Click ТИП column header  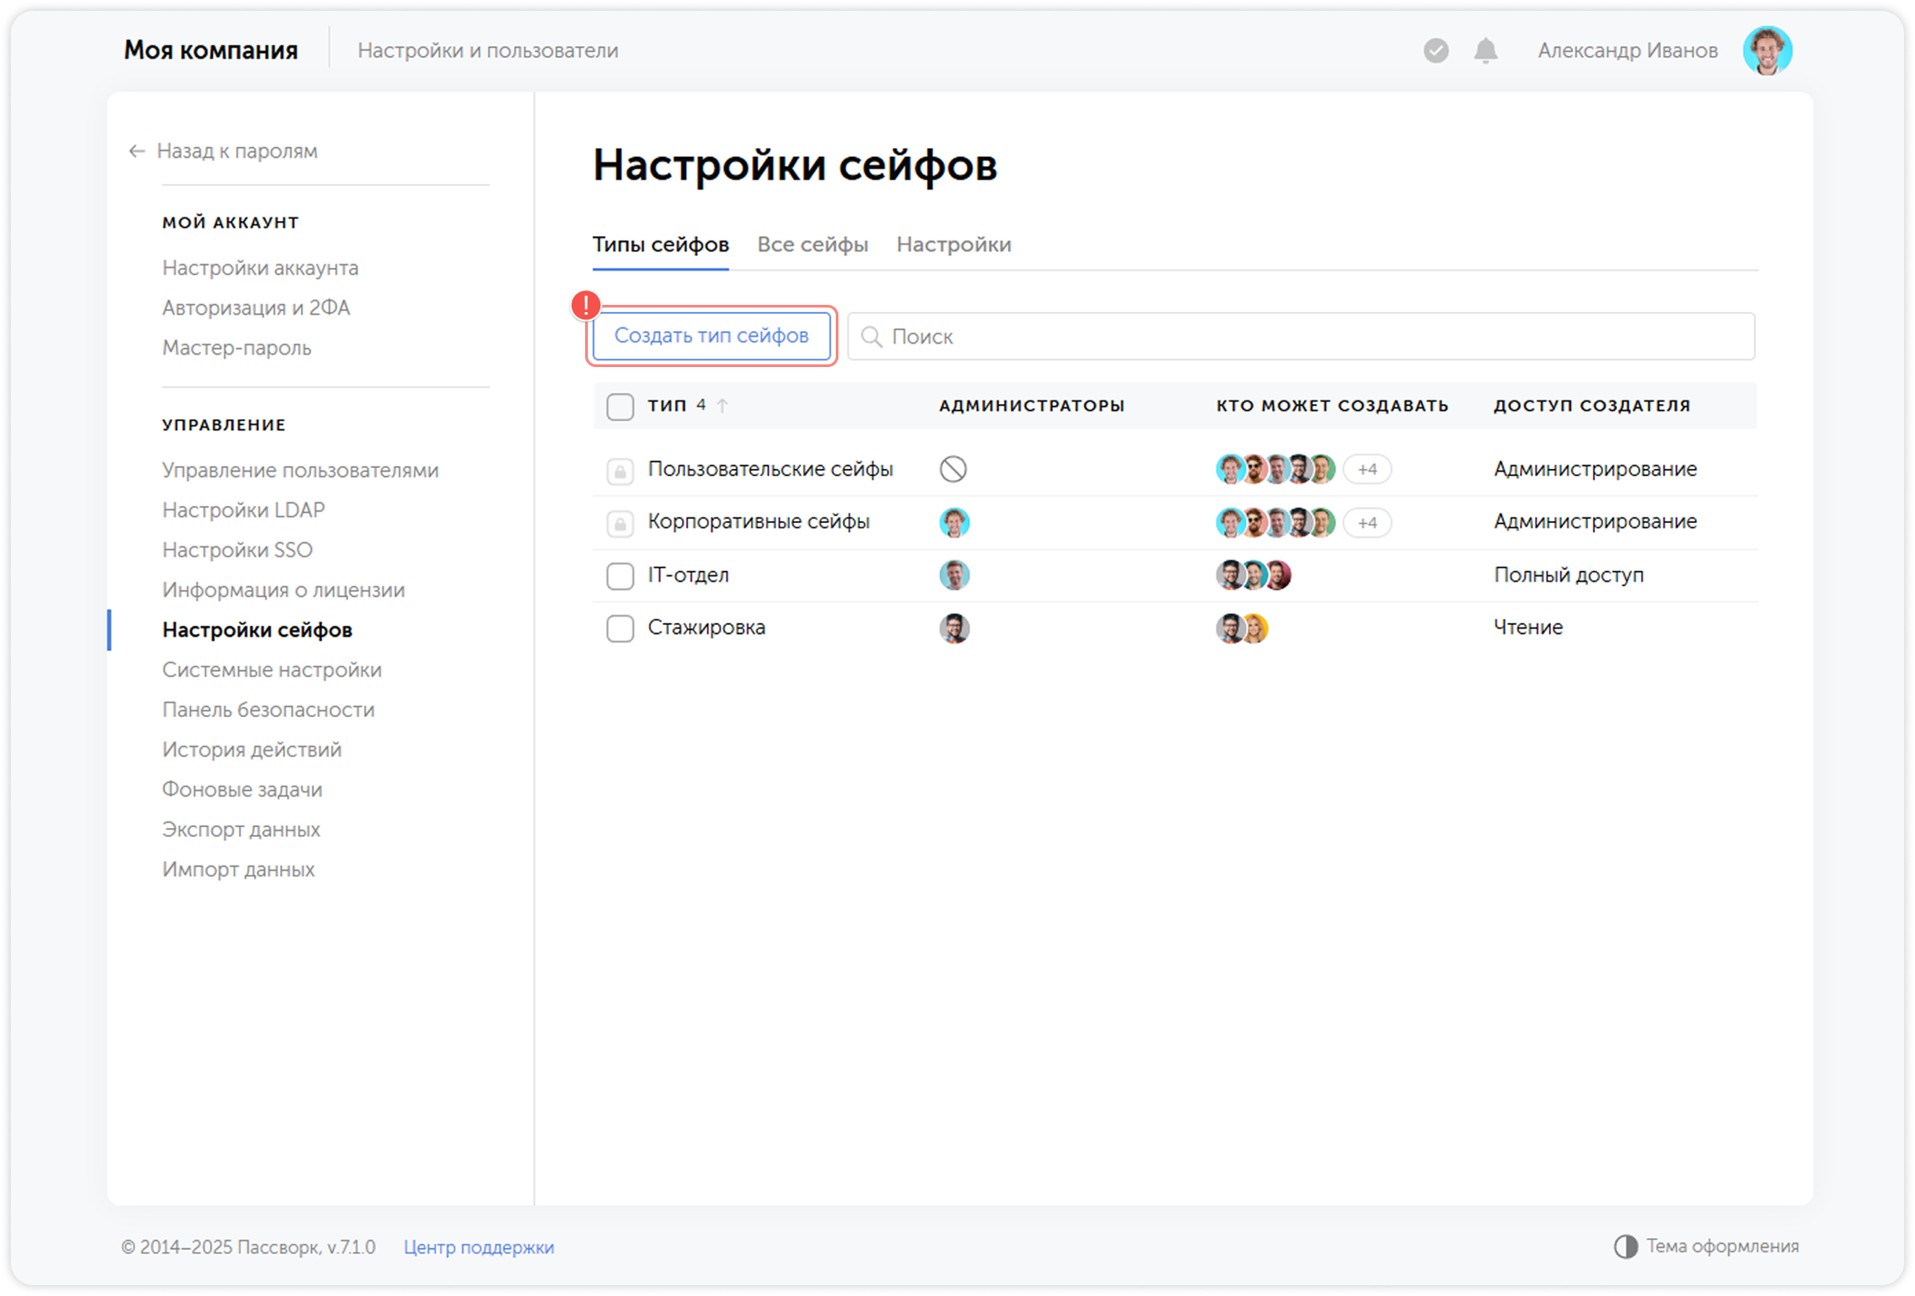[667, 405]
